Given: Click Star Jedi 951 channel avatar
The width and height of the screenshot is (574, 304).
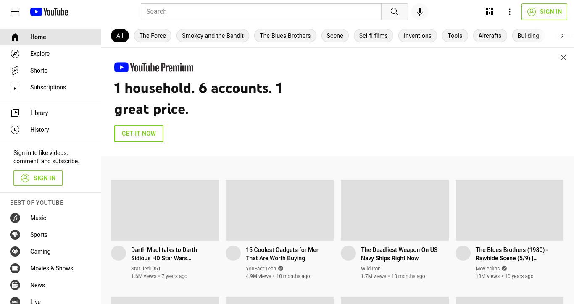Looking at the screenshot, I should tap(118, 253).
